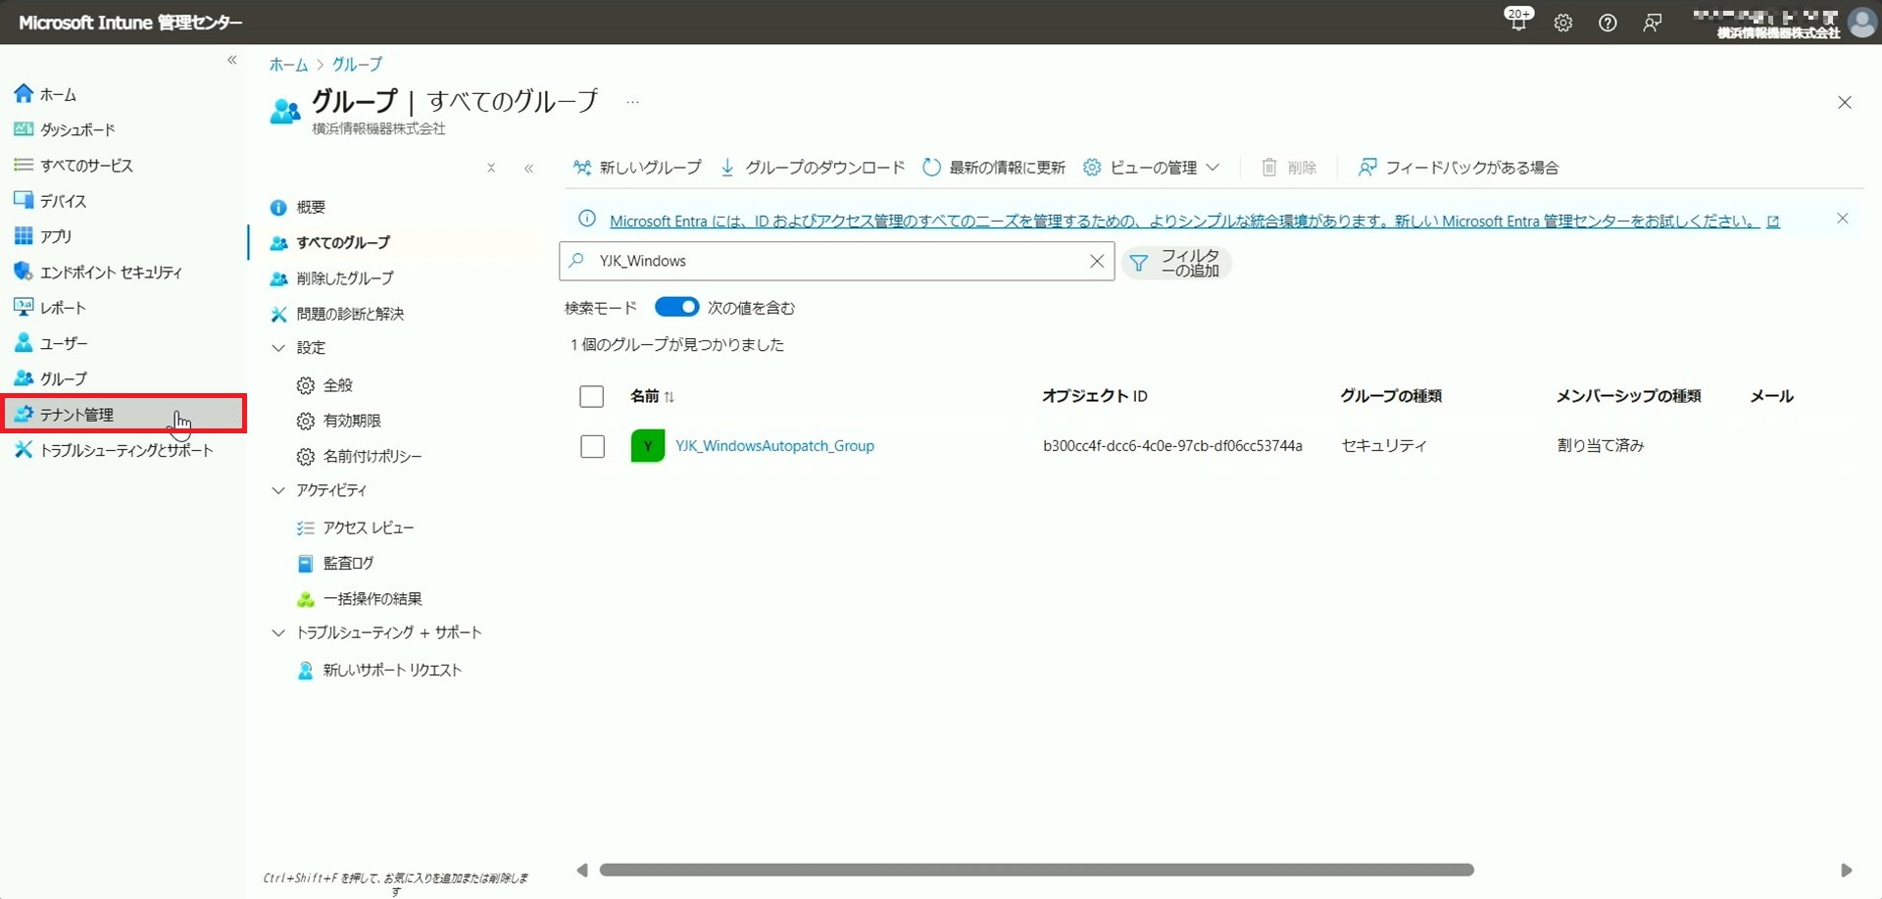1882x899 pixels.
Task: Collapse the トラブルシューティング + サポート section
Action: point(278,633)
